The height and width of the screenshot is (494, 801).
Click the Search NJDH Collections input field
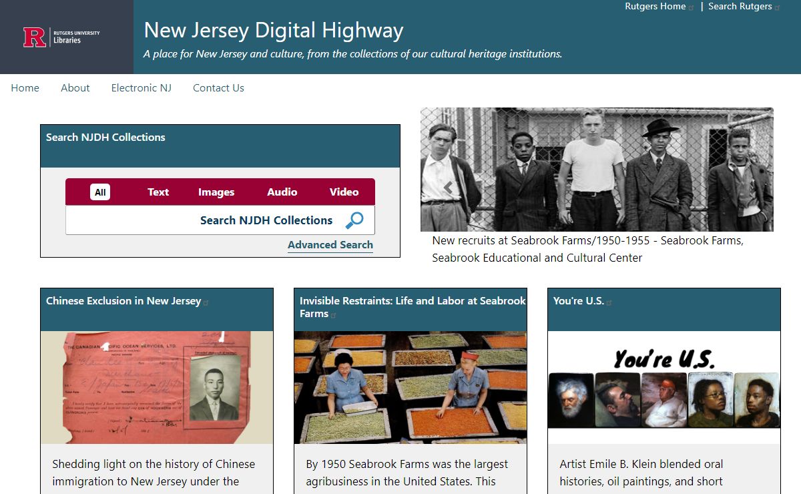pyautogui.click(x=200, y=220)
